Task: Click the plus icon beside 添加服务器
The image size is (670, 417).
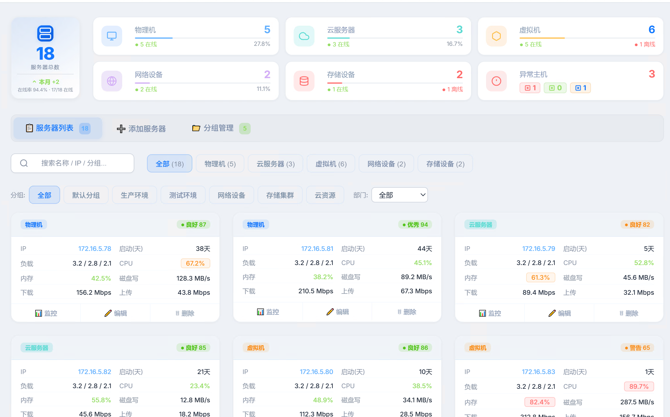Action: pyautogui.click(x=121, y=129)
